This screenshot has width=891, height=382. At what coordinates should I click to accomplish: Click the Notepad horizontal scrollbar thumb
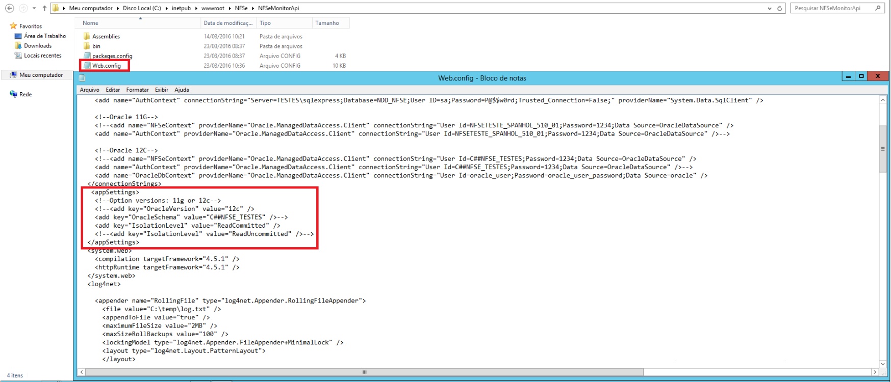coord(365,372)
